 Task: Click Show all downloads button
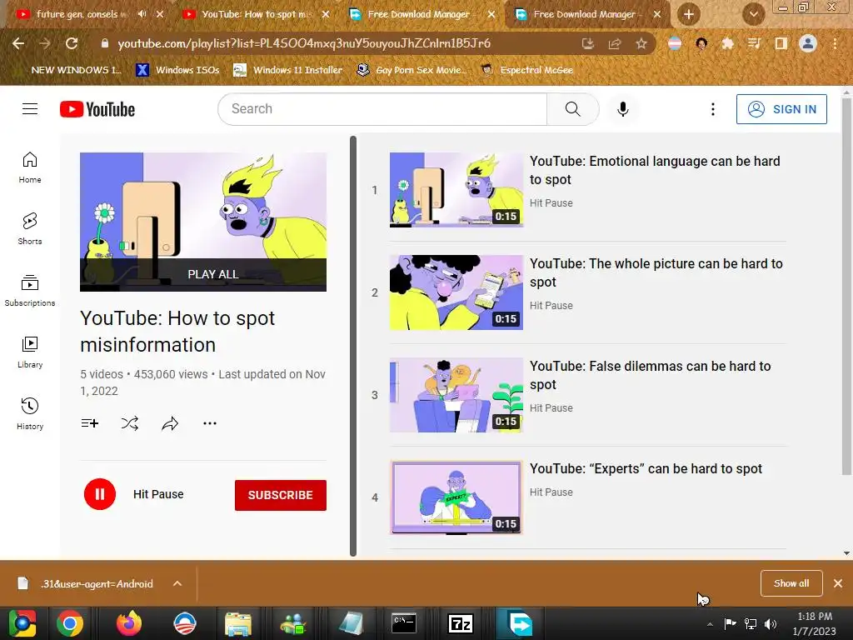pyautogui.click(x=791, y=583)
